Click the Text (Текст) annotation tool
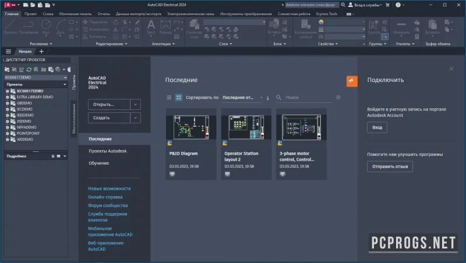Viewport: 466px width, 263px height. (151, 27)
